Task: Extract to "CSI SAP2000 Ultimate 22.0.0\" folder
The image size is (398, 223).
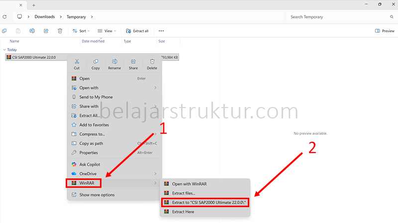Action: tap(205, 203)
